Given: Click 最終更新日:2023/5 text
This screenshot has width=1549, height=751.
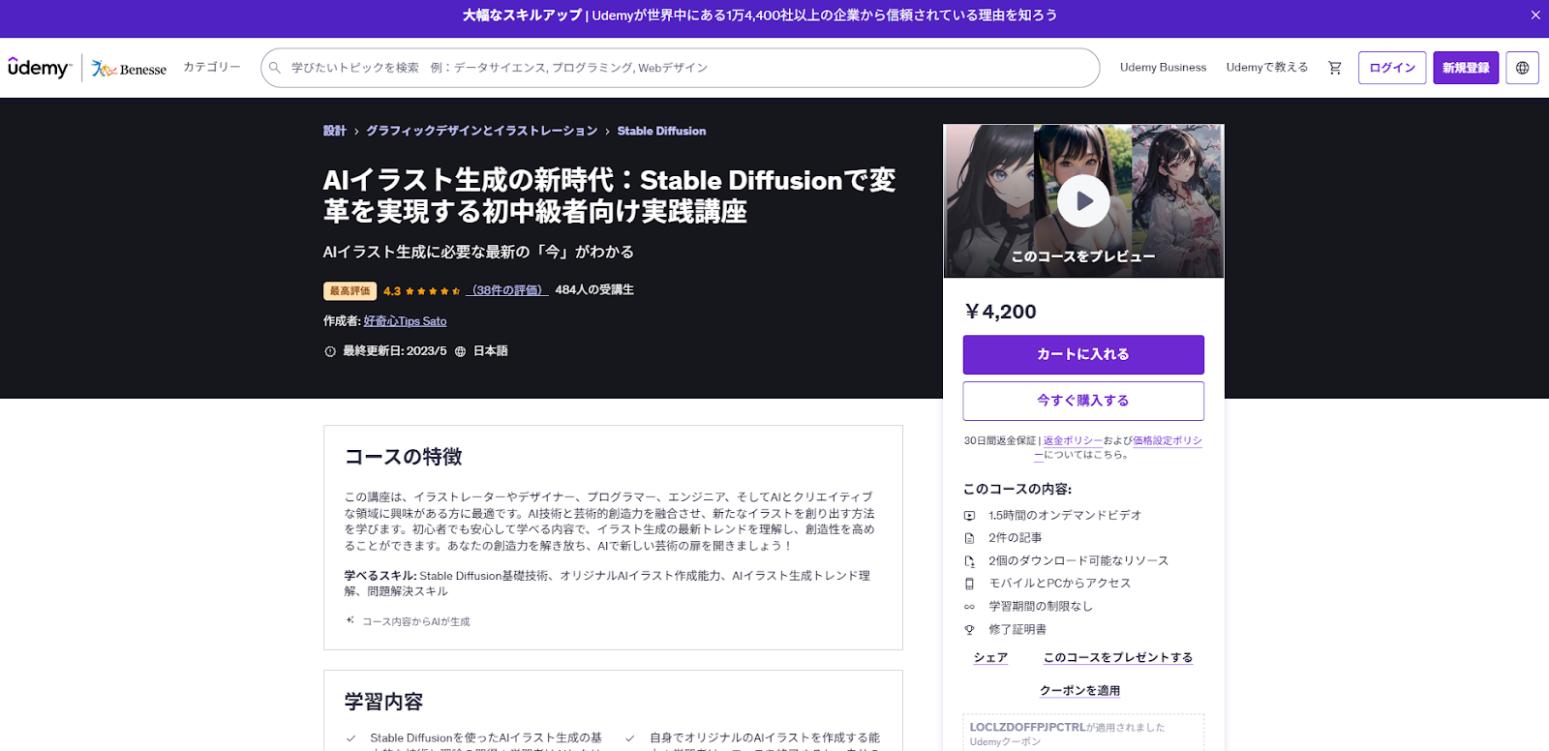Looking at the screenshot, I should (395, 351).
